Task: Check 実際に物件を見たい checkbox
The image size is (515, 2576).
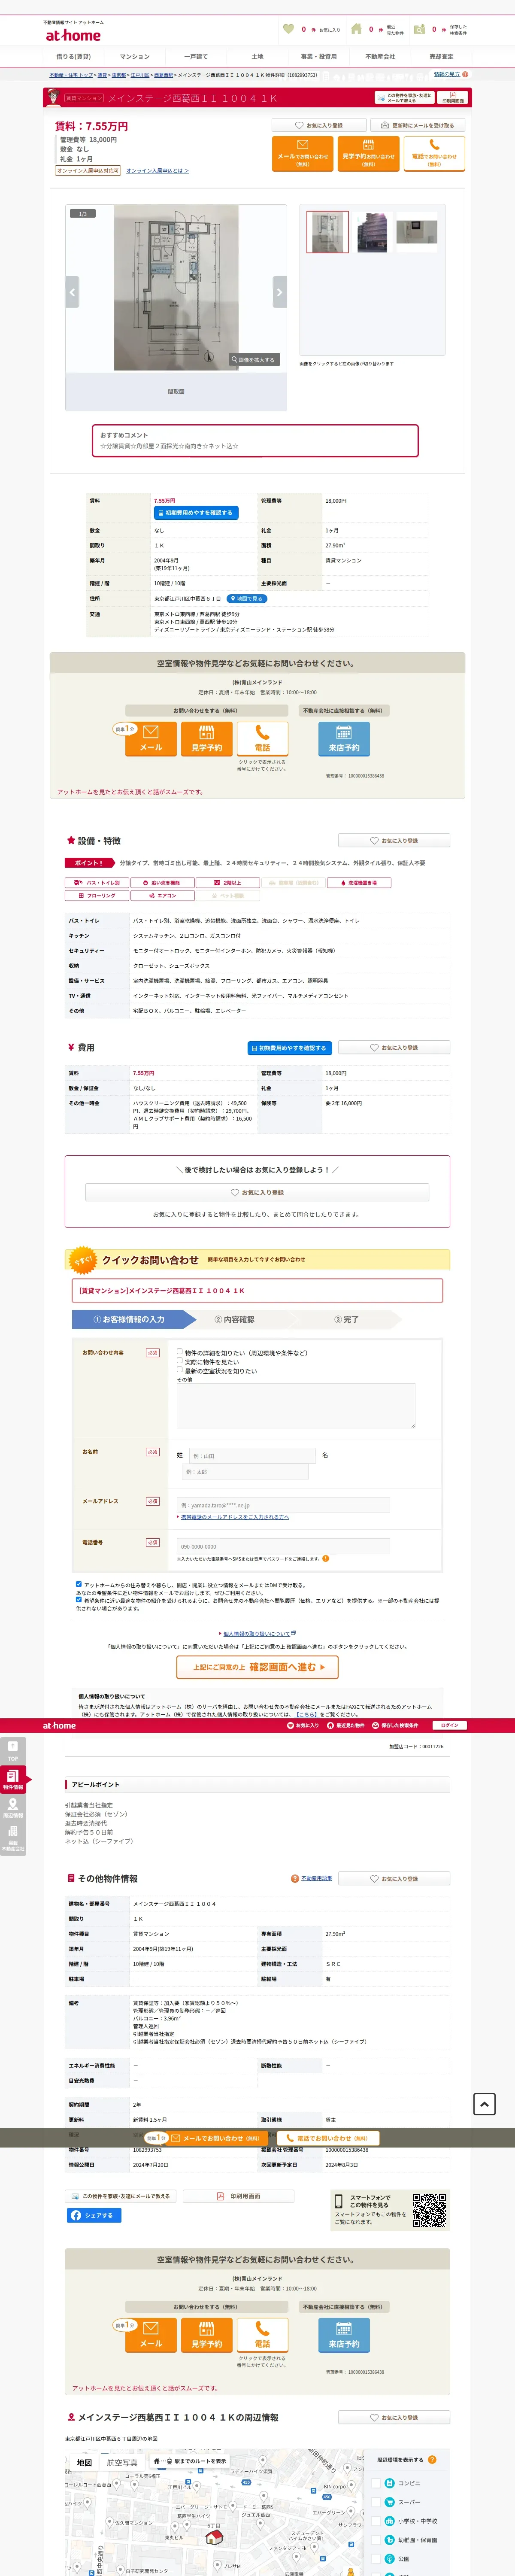Action: [180, 1360]
